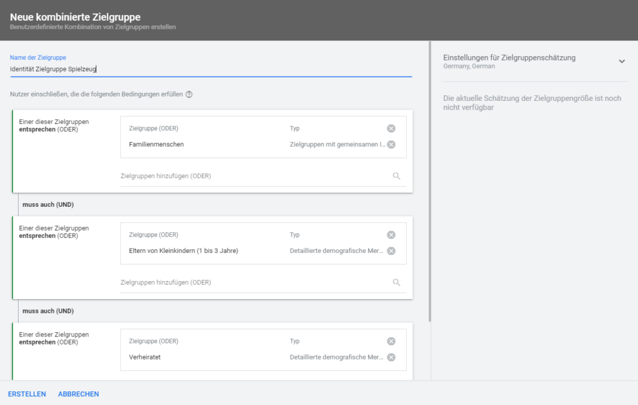Remove the first audience group block

click(391, 128)
